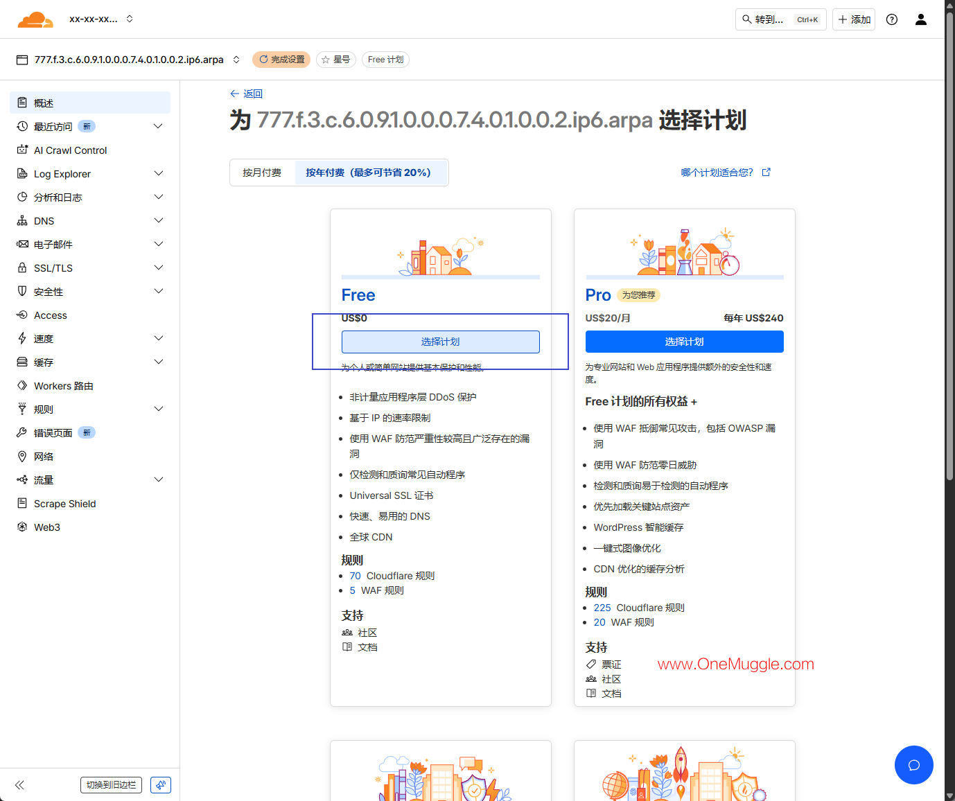The height and width of the screenshot is (801, 955).
Task: Expand the 最近访问 sidebar section
Action: [x=158, y=126]
